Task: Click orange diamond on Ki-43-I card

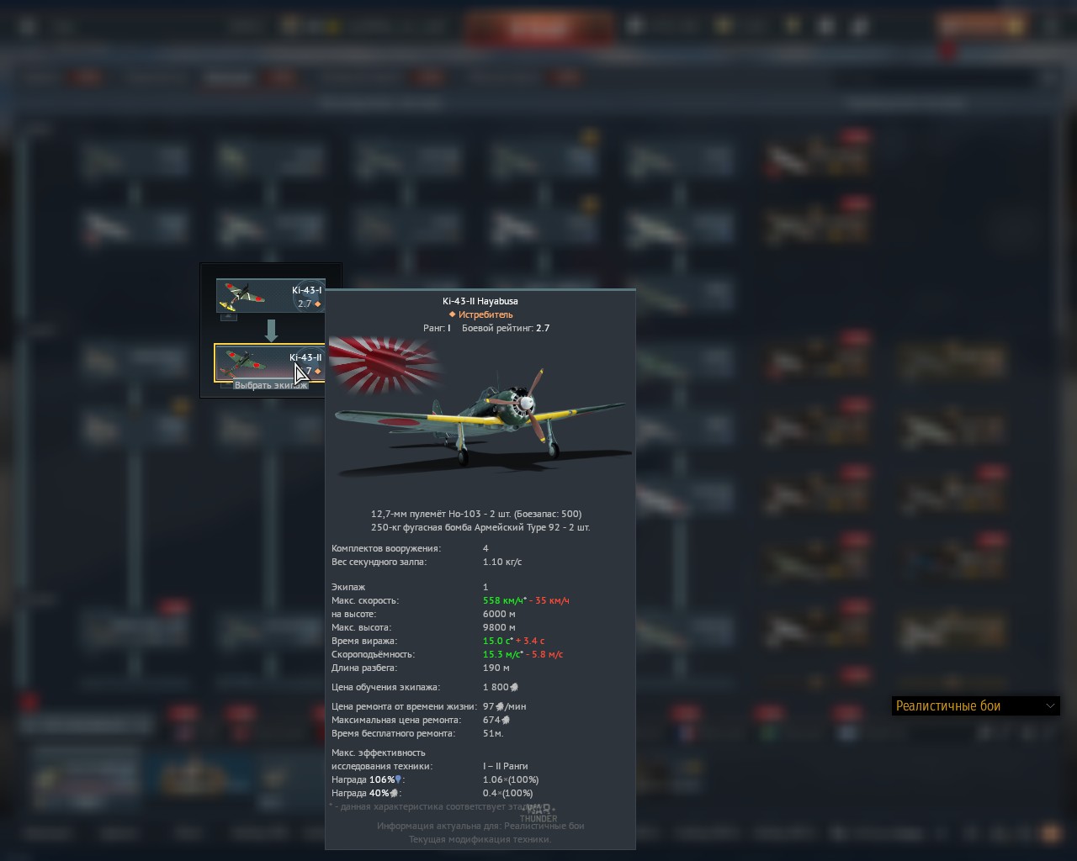Action: (x=317, y=304)
